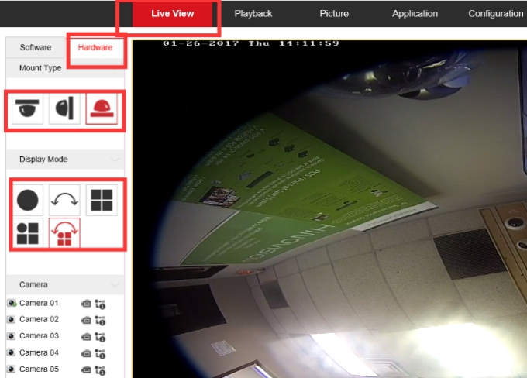Toggle the Camera 03 live view status icon
527x378 pixels.
[11, 336]
